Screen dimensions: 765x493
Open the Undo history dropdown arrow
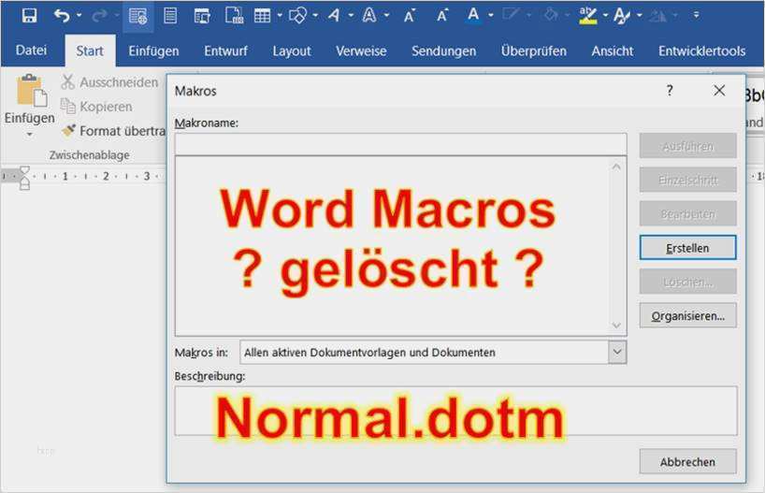[x=79, y=16]
